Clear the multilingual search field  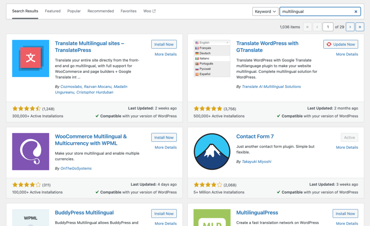[356, 12]
